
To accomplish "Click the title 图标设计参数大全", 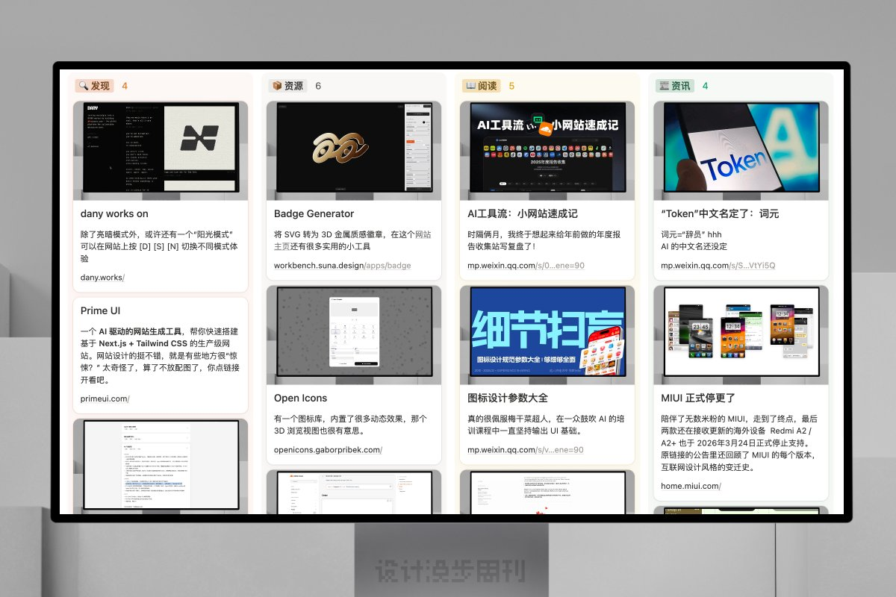I will click(508, 398).
